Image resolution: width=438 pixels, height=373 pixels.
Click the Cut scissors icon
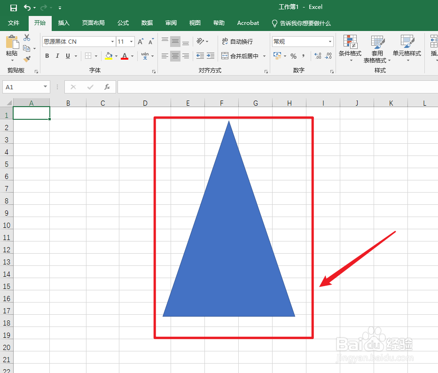point(27,38)
